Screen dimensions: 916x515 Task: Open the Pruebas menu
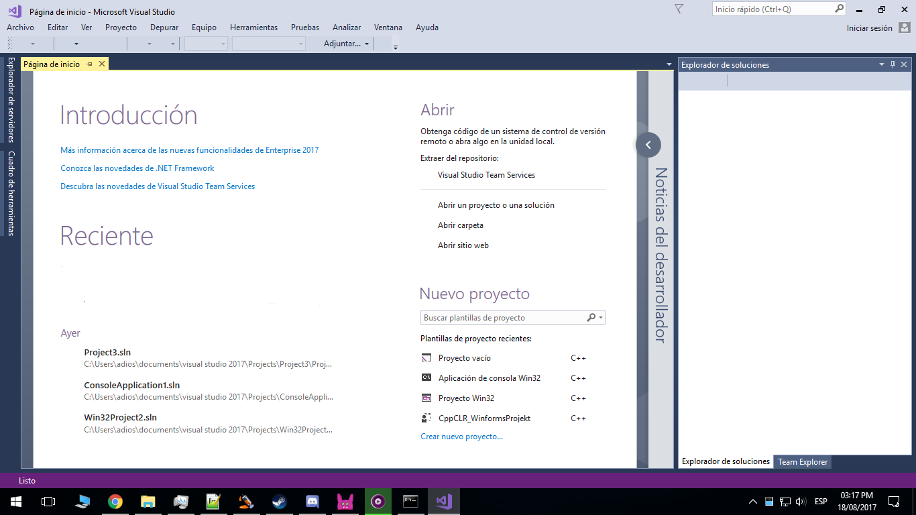[305, 27]
